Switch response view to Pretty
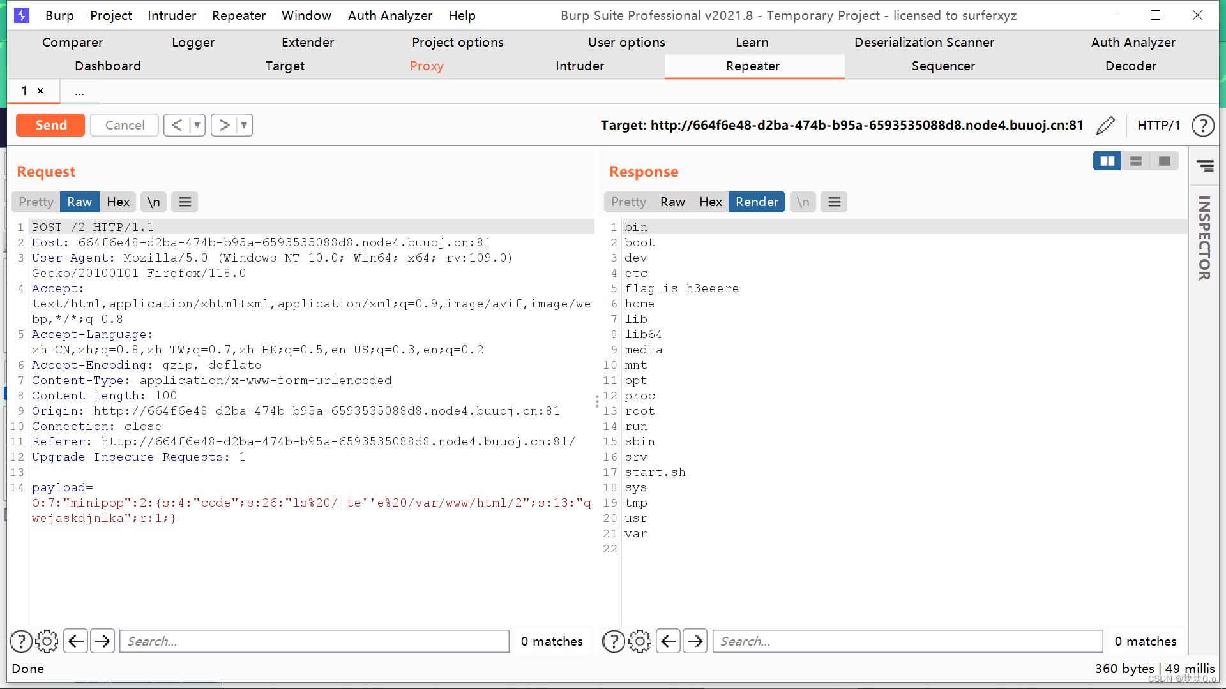Screen dimensions: 1226x689 pos(629,202)
